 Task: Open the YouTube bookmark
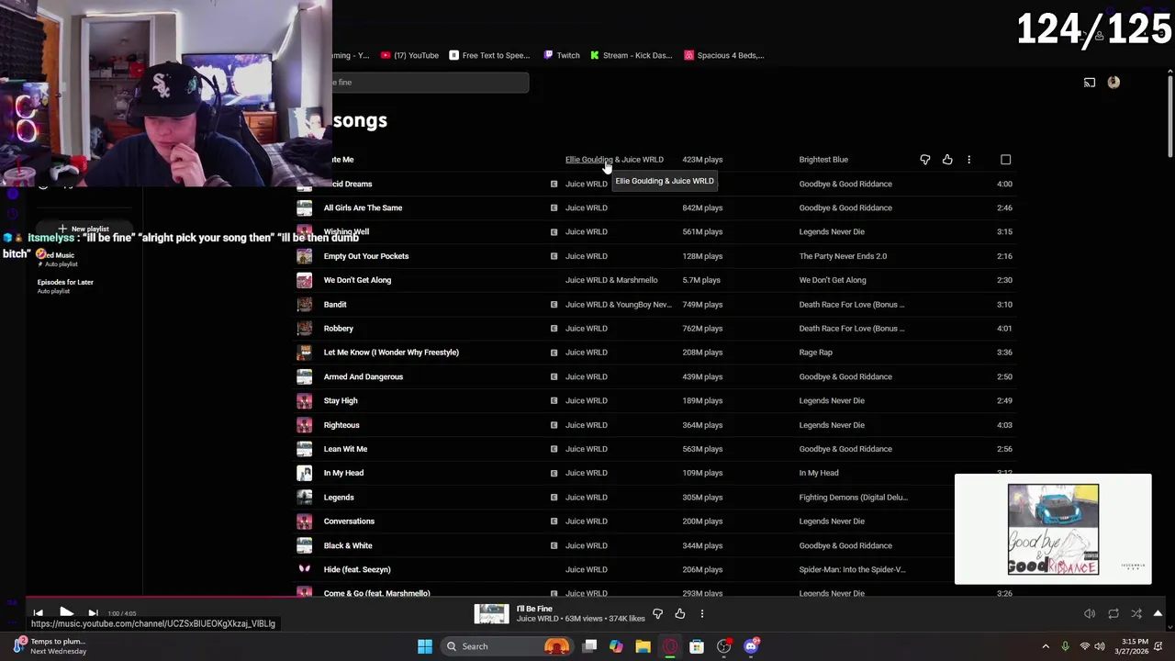coord(409,55)
